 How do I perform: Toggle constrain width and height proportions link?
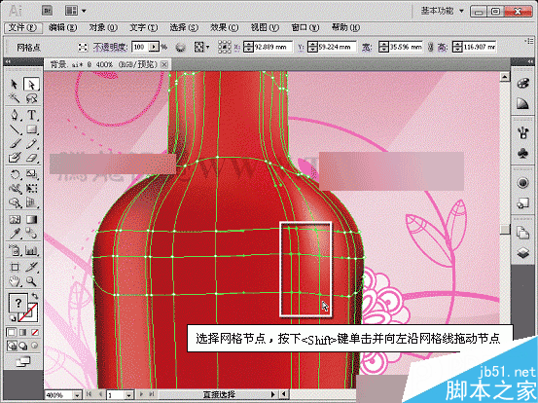click(x=430, y=47)
